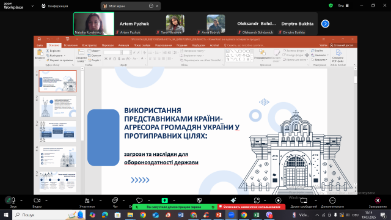This screenshot has width=391, height=220.
Task: Click Zoom apps icon in toolbar
Action: [257, 200]
